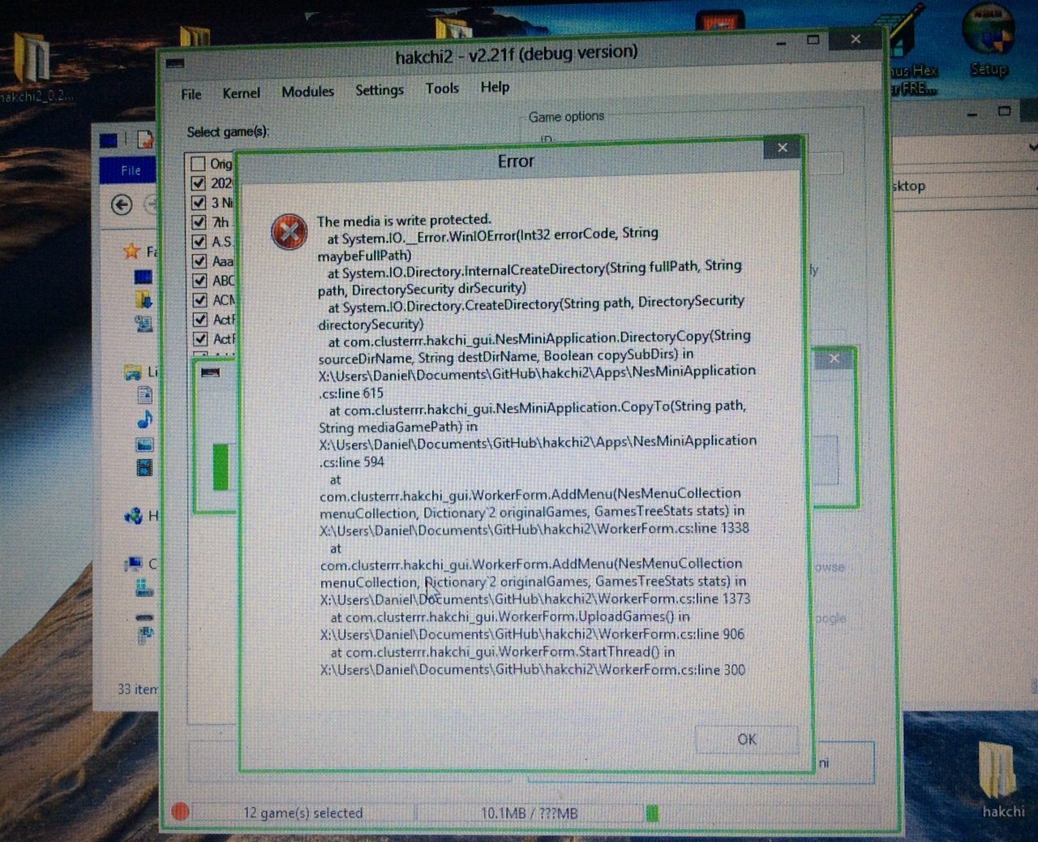
Task: Open the File menu in hakchi2
Action: (x=191, y=94)
